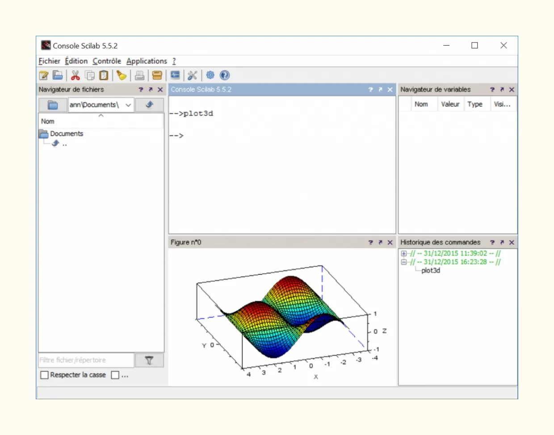
Task: Click the console prompt line '-->'
Action: pyautogui.click(x=176, y=136)
